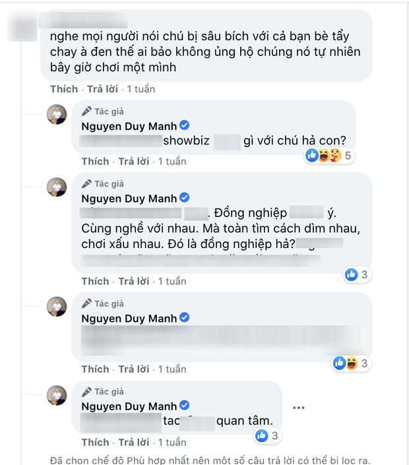
Task: Click the verified badge on the "quan tâm" comment
Action: point(186,404)
